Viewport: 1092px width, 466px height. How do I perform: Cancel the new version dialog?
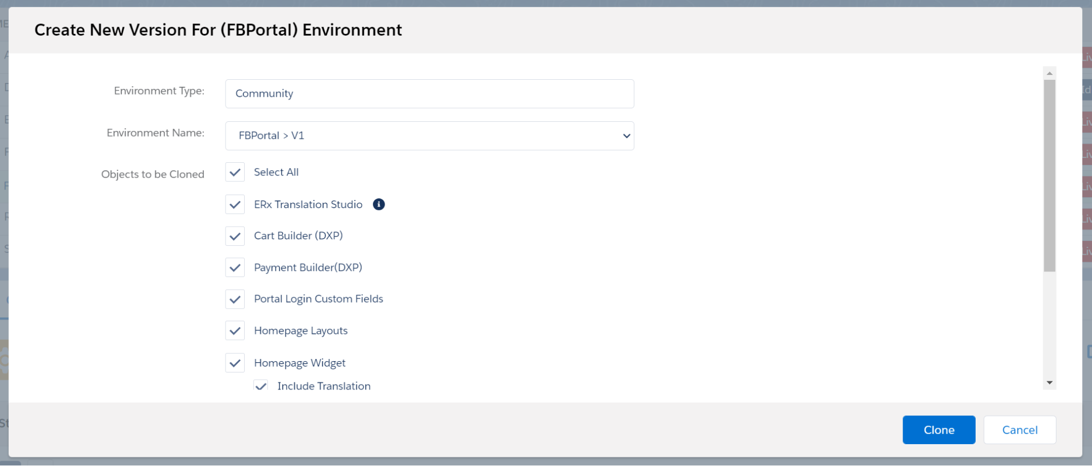pos(1019,430)
